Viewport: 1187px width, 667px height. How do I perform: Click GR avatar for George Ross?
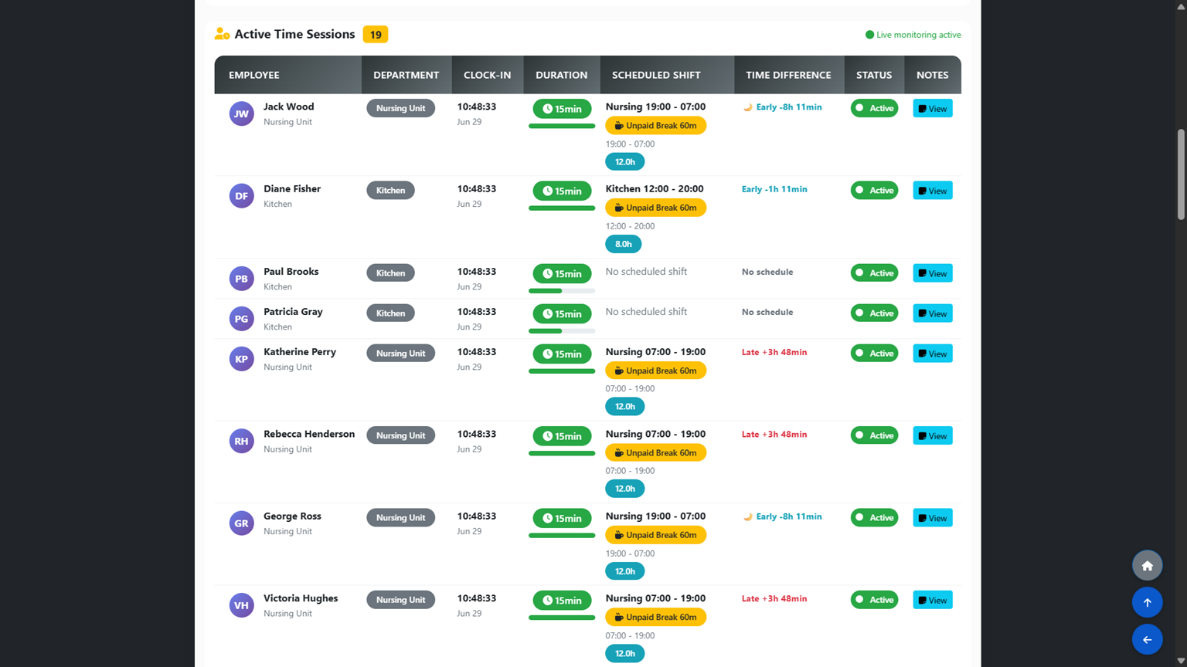(241, 523)
